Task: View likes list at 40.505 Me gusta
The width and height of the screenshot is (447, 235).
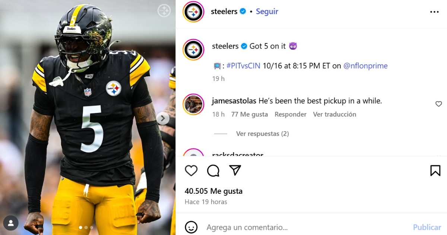Action: tap(213, 191)
